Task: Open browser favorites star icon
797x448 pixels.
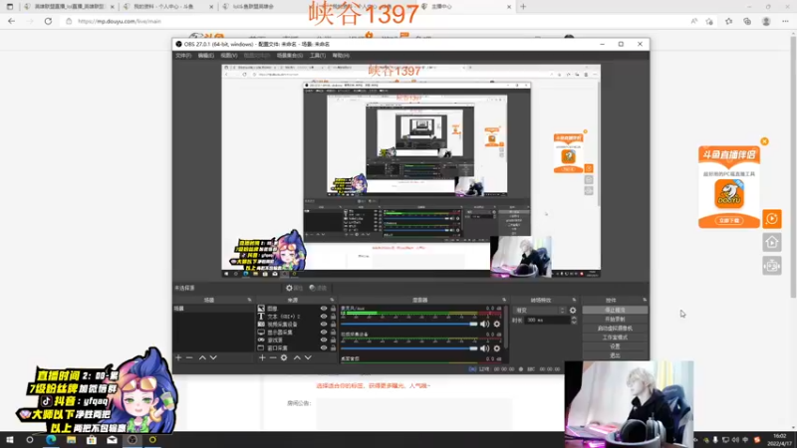Action: coord(729,21)
